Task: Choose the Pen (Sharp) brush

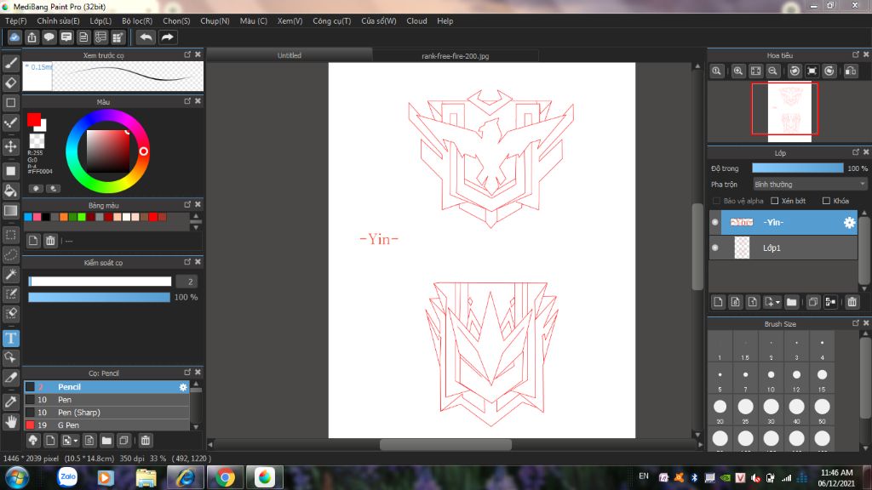Action: pos(106,413)
